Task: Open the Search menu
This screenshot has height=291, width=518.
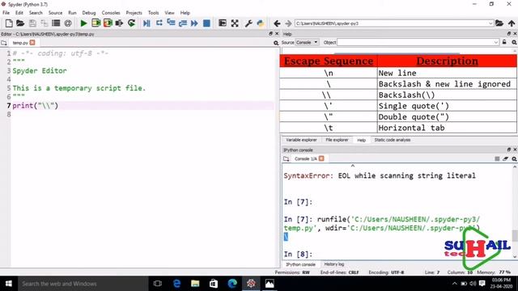Action: tap(36, 13)
